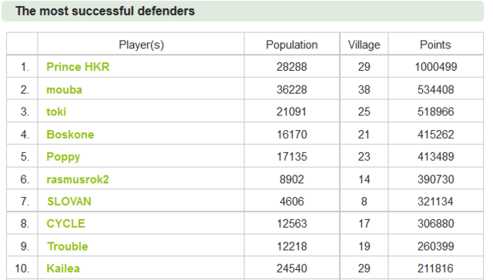Image resolution: width=493 pixels, height=280 pixels.
Task: Click mouba's population value 36228
Action: (292, 90)
